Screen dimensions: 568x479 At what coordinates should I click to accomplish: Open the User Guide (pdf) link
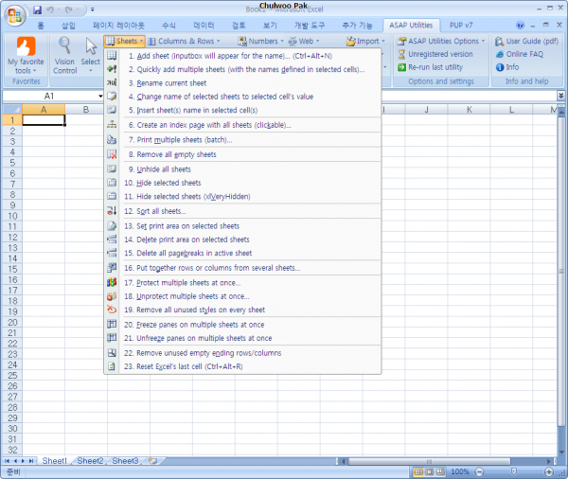coord(527,41)
